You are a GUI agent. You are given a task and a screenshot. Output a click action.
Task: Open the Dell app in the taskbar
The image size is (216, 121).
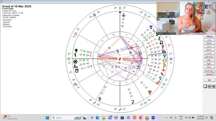pyautogui.click(x=116, y=118)
